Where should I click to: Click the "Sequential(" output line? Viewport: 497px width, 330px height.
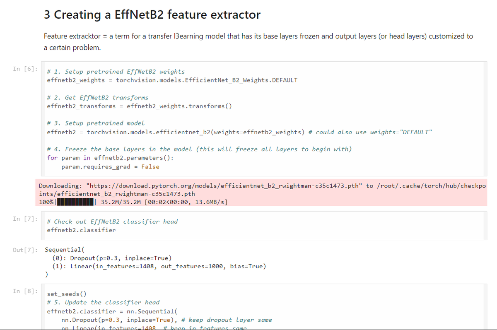64,250
